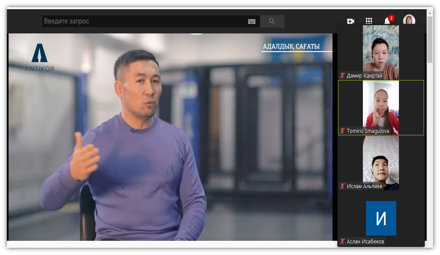Click the scrollbar up arrow
440x255 pixels.
[x=430, y=13]
